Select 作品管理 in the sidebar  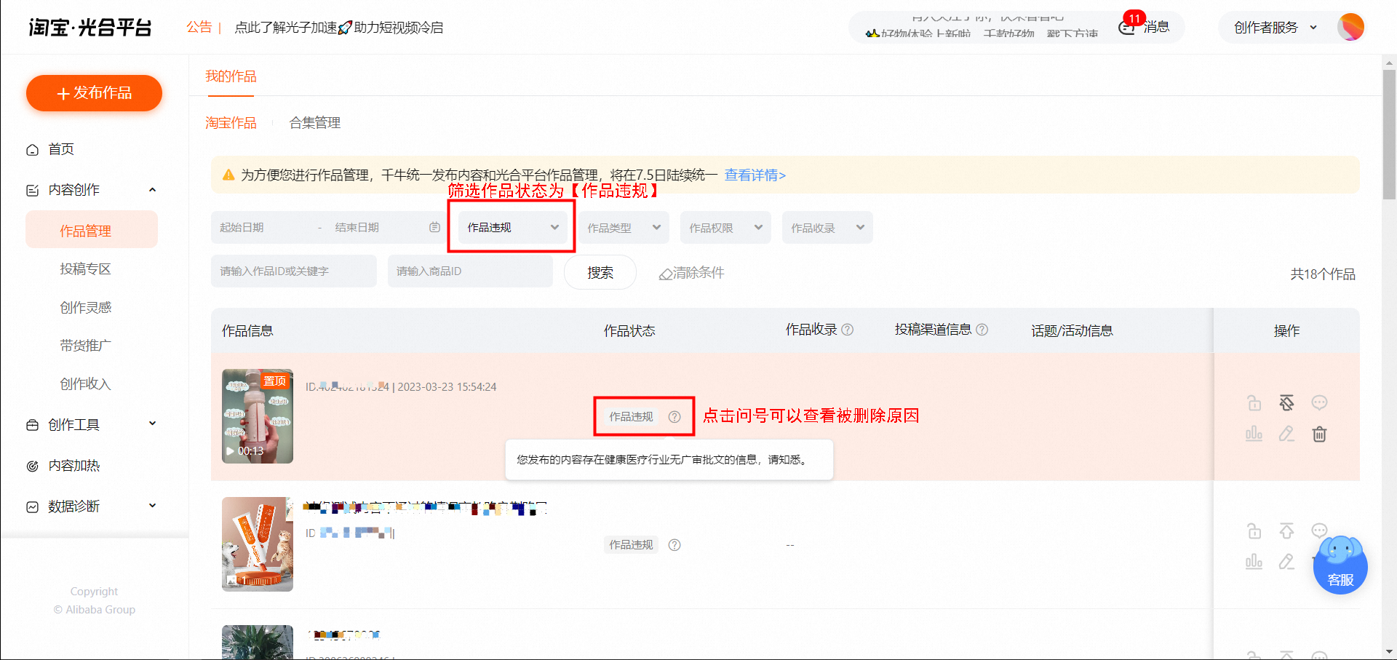tap(92, 230)
